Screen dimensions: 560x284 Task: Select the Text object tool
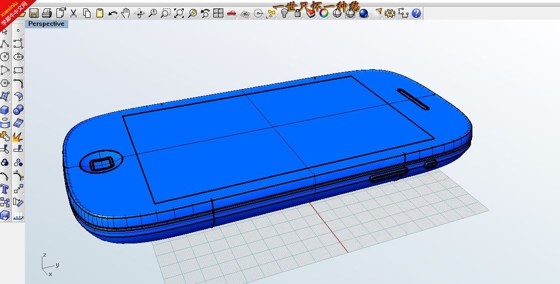tap(5, 189)
